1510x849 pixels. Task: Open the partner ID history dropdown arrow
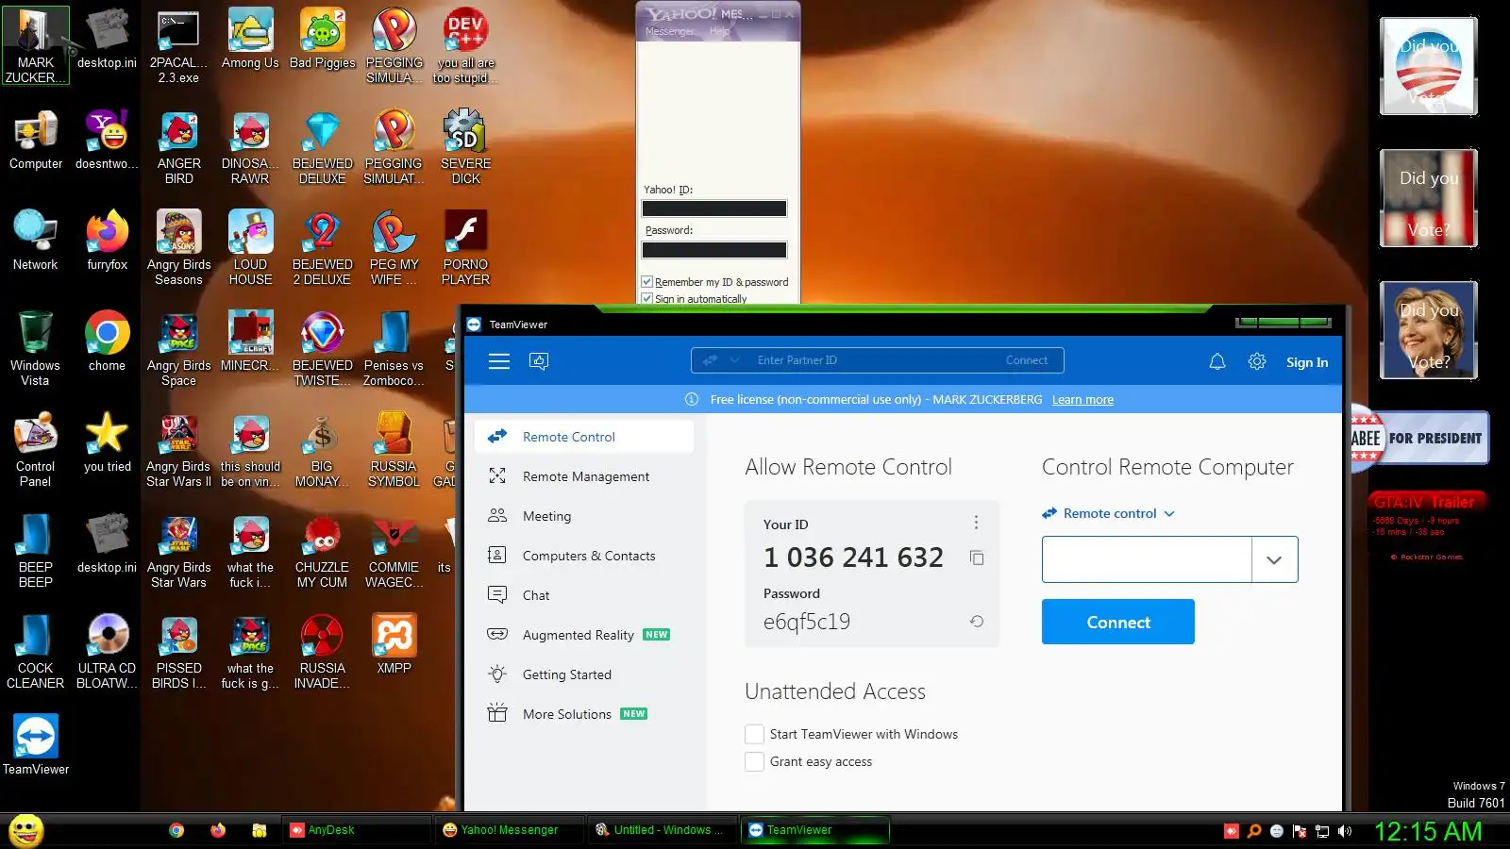(1274, 559)
